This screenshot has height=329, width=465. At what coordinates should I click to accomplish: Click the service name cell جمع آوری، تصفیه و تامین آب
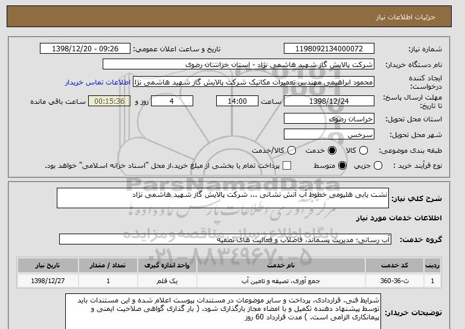tap(281, 281)
